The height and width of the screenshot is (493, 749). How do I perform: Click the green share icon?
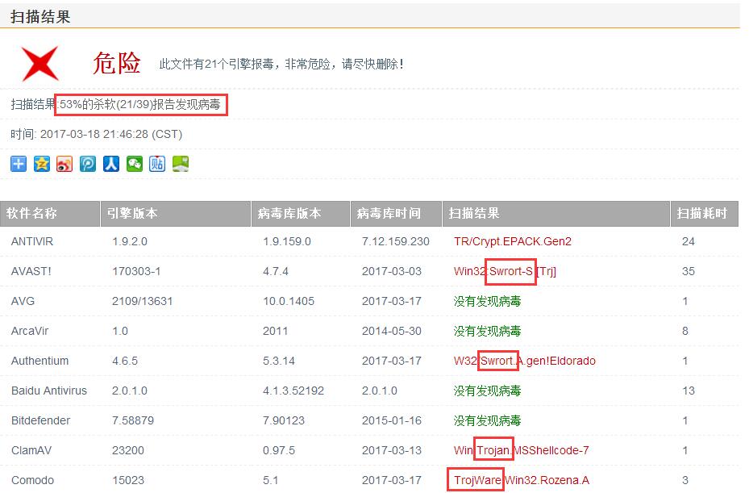pyautogui.click(x=181, y=164)
